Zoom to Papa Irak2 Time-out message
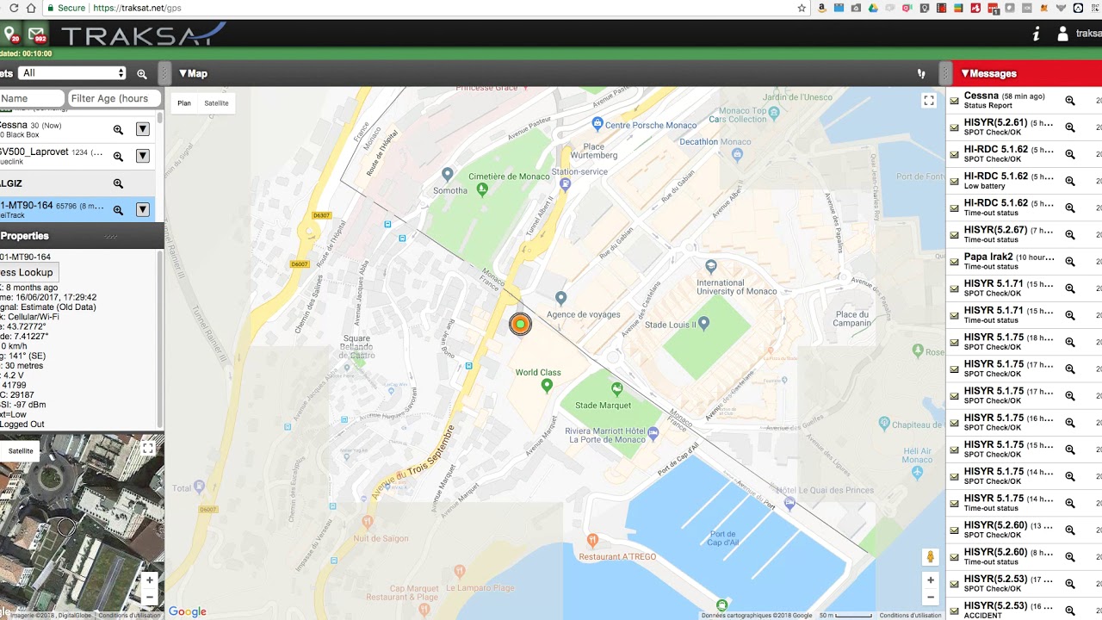This screenshot has width=1102, height=620. tap(1070, 262)
